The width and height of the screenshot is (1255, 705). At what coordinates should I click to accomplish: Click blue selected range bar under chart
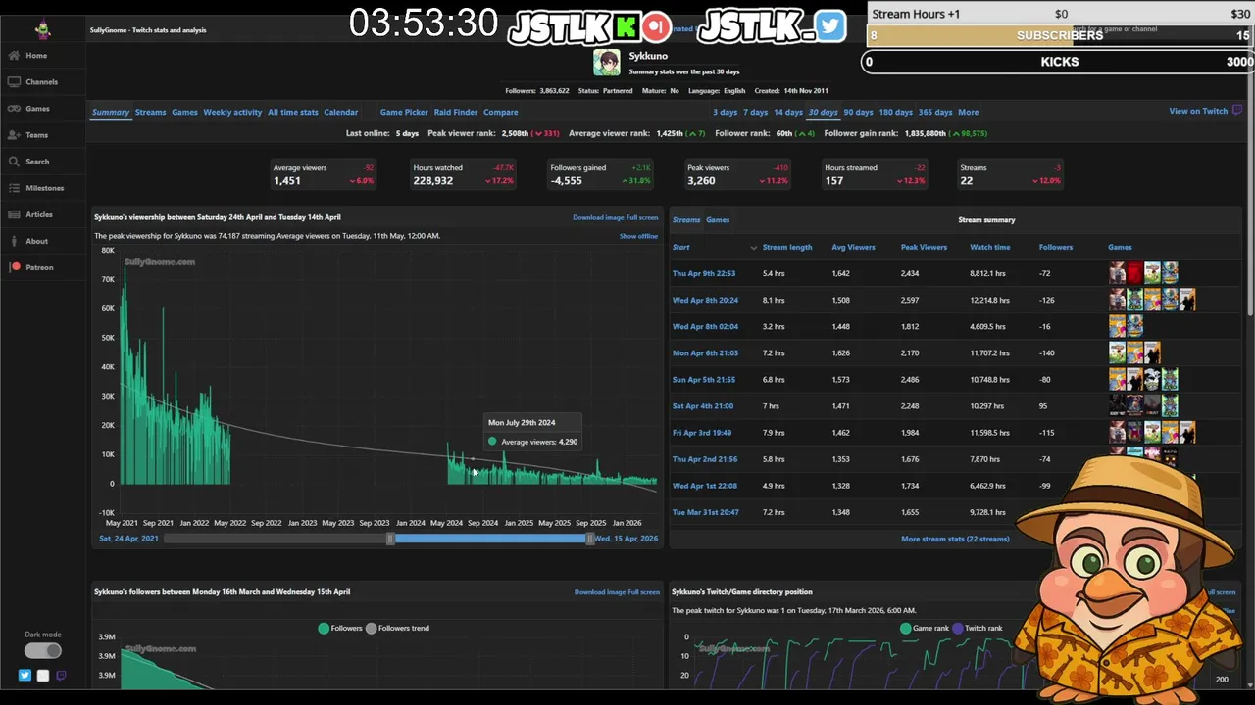pyautogui.click(x=490, y=539)
